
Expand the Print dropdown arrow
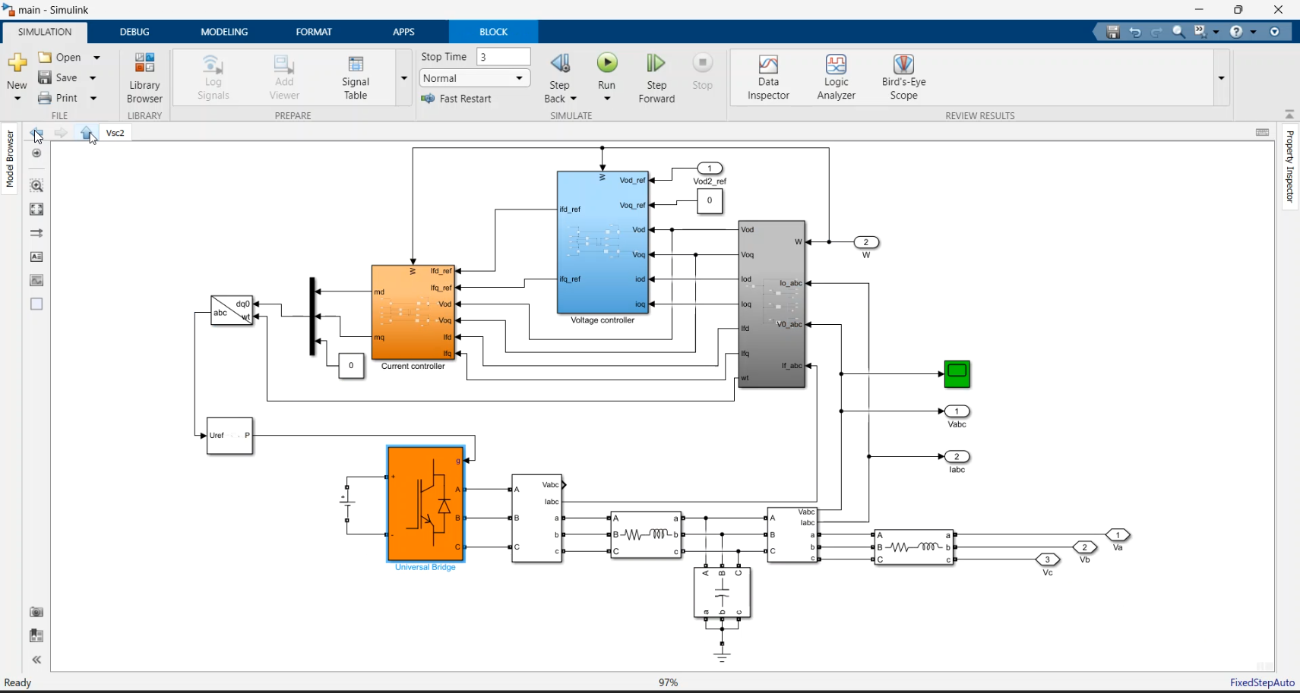click(x=93, y=98)
